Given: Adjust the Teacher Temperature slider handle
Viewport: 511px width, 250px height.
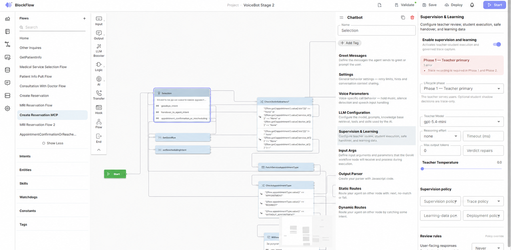Looking at the screenshot, I should [x=422, y=169].
